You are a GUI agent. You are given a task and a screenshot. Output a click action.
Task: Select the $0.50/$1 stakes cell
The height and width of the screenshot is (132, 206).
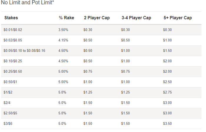click(x=11, y=82)
